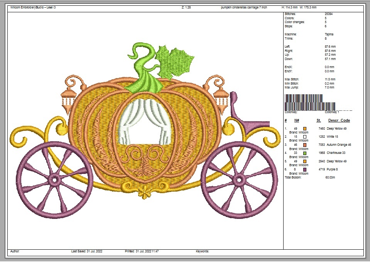Click the 'Colors:' label
Image resolution: width=370 pixels, height=262 pixels.
click(289, 18)
